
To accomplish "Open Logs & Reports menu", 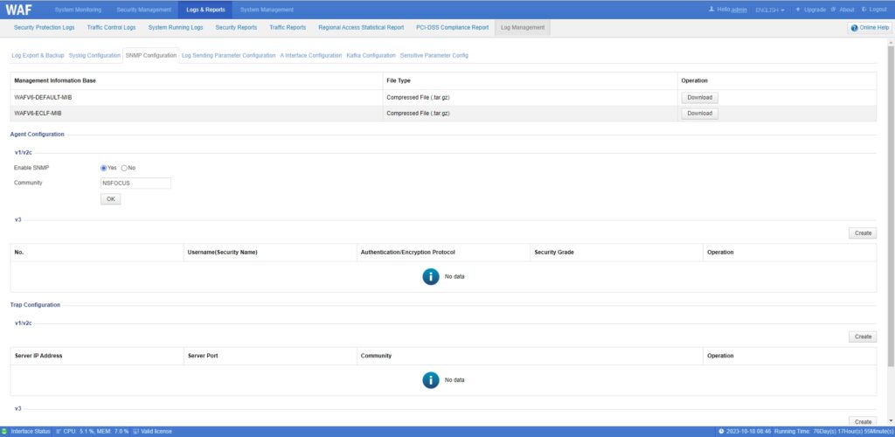I will pyautogui.click(x=205, y=10).
